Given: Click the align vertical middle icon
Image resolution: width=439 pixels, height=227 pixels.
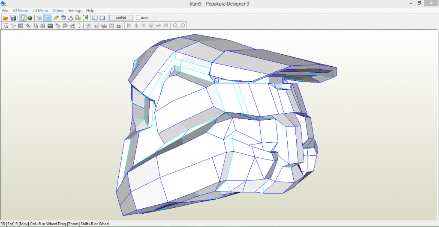Looking at the screenshot, I should [159, 26].
